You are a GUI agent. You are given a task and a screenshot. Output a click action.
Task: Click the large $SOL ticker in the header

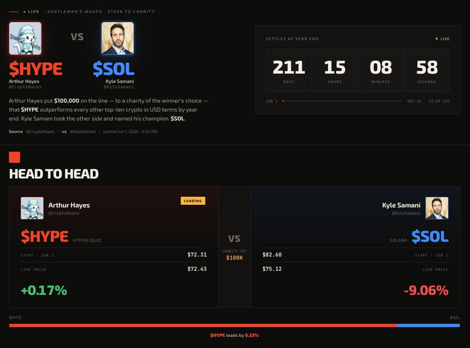pos(114,69)
